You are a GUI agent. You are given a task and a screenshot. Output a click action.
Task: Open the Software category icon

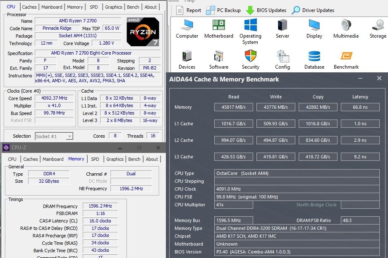point(219,60)
